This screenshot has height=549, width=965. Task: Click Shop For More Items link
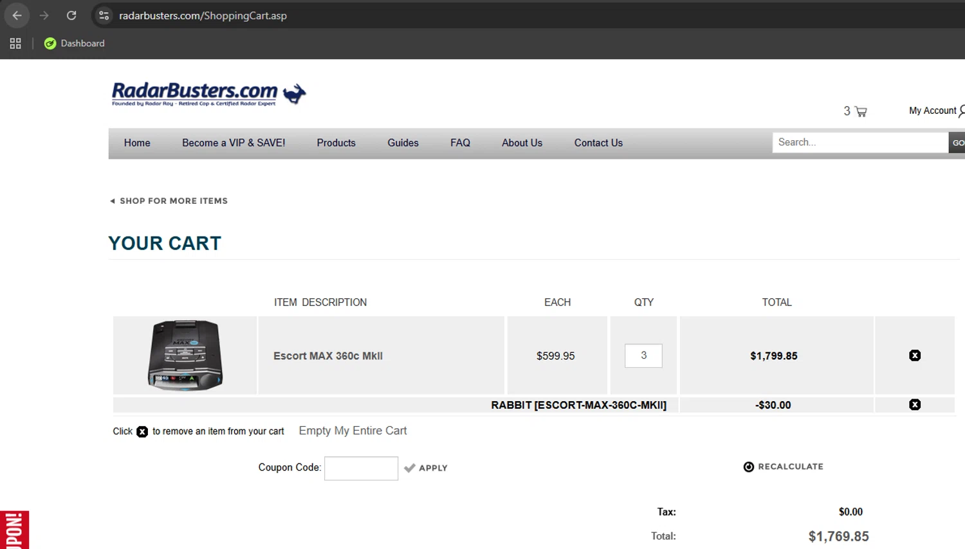coord(169,201)
